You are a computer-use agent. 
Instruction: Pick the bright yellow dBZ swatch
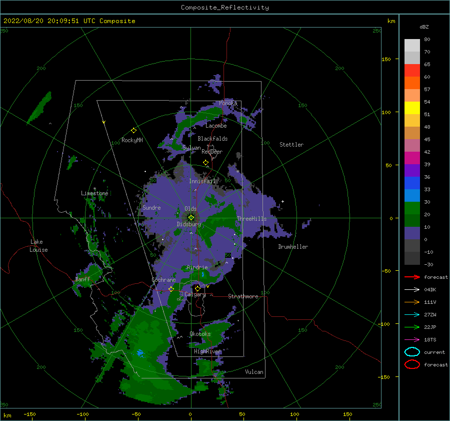coord(412,108)
